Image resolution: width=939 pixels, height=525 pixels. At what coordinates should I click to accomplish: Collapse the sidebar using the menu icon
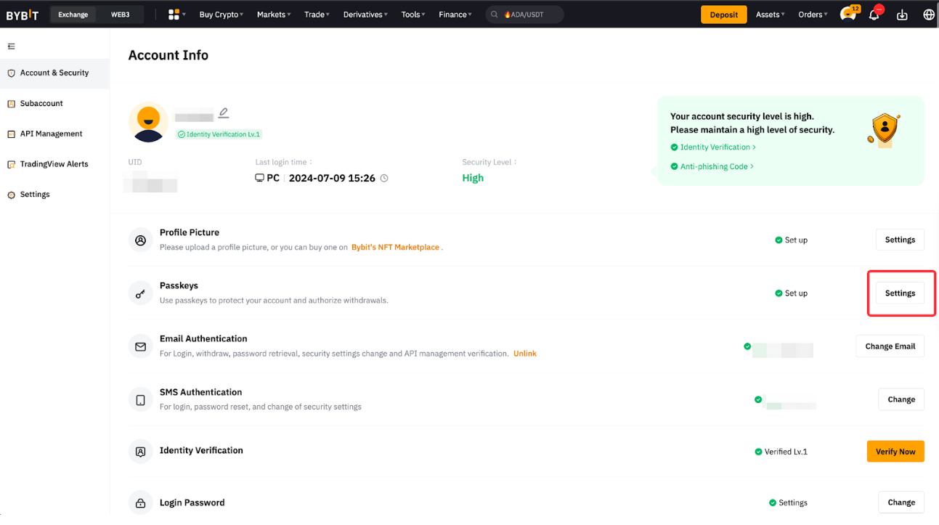11,46
